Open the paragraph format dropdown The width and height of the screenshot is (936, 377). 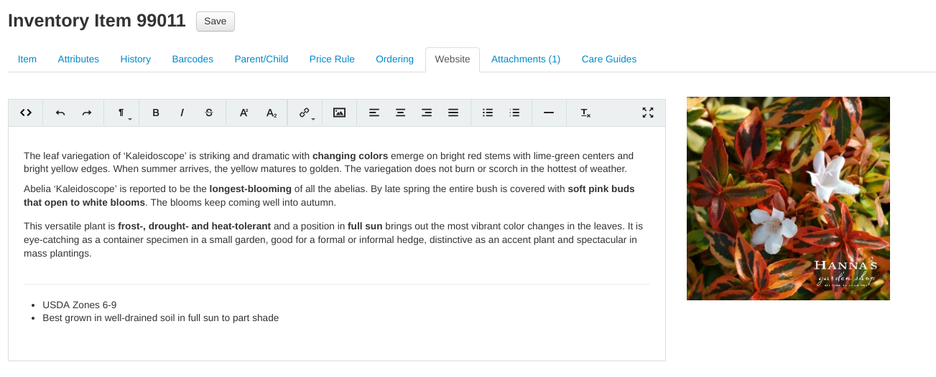point(122,113)
